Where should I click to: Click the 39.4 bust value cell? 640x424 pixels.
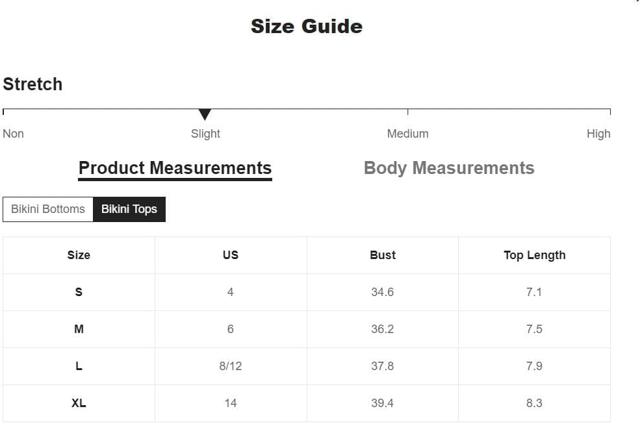(383, 403)
